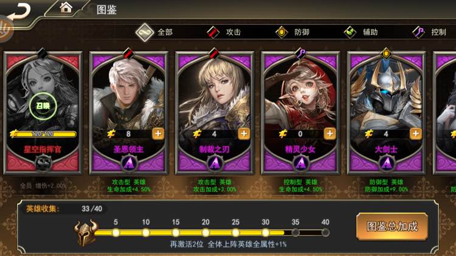Open the 控制 control hero filter
The width and height of the screenshot is (456, 256).
click(x=429, y=32)
